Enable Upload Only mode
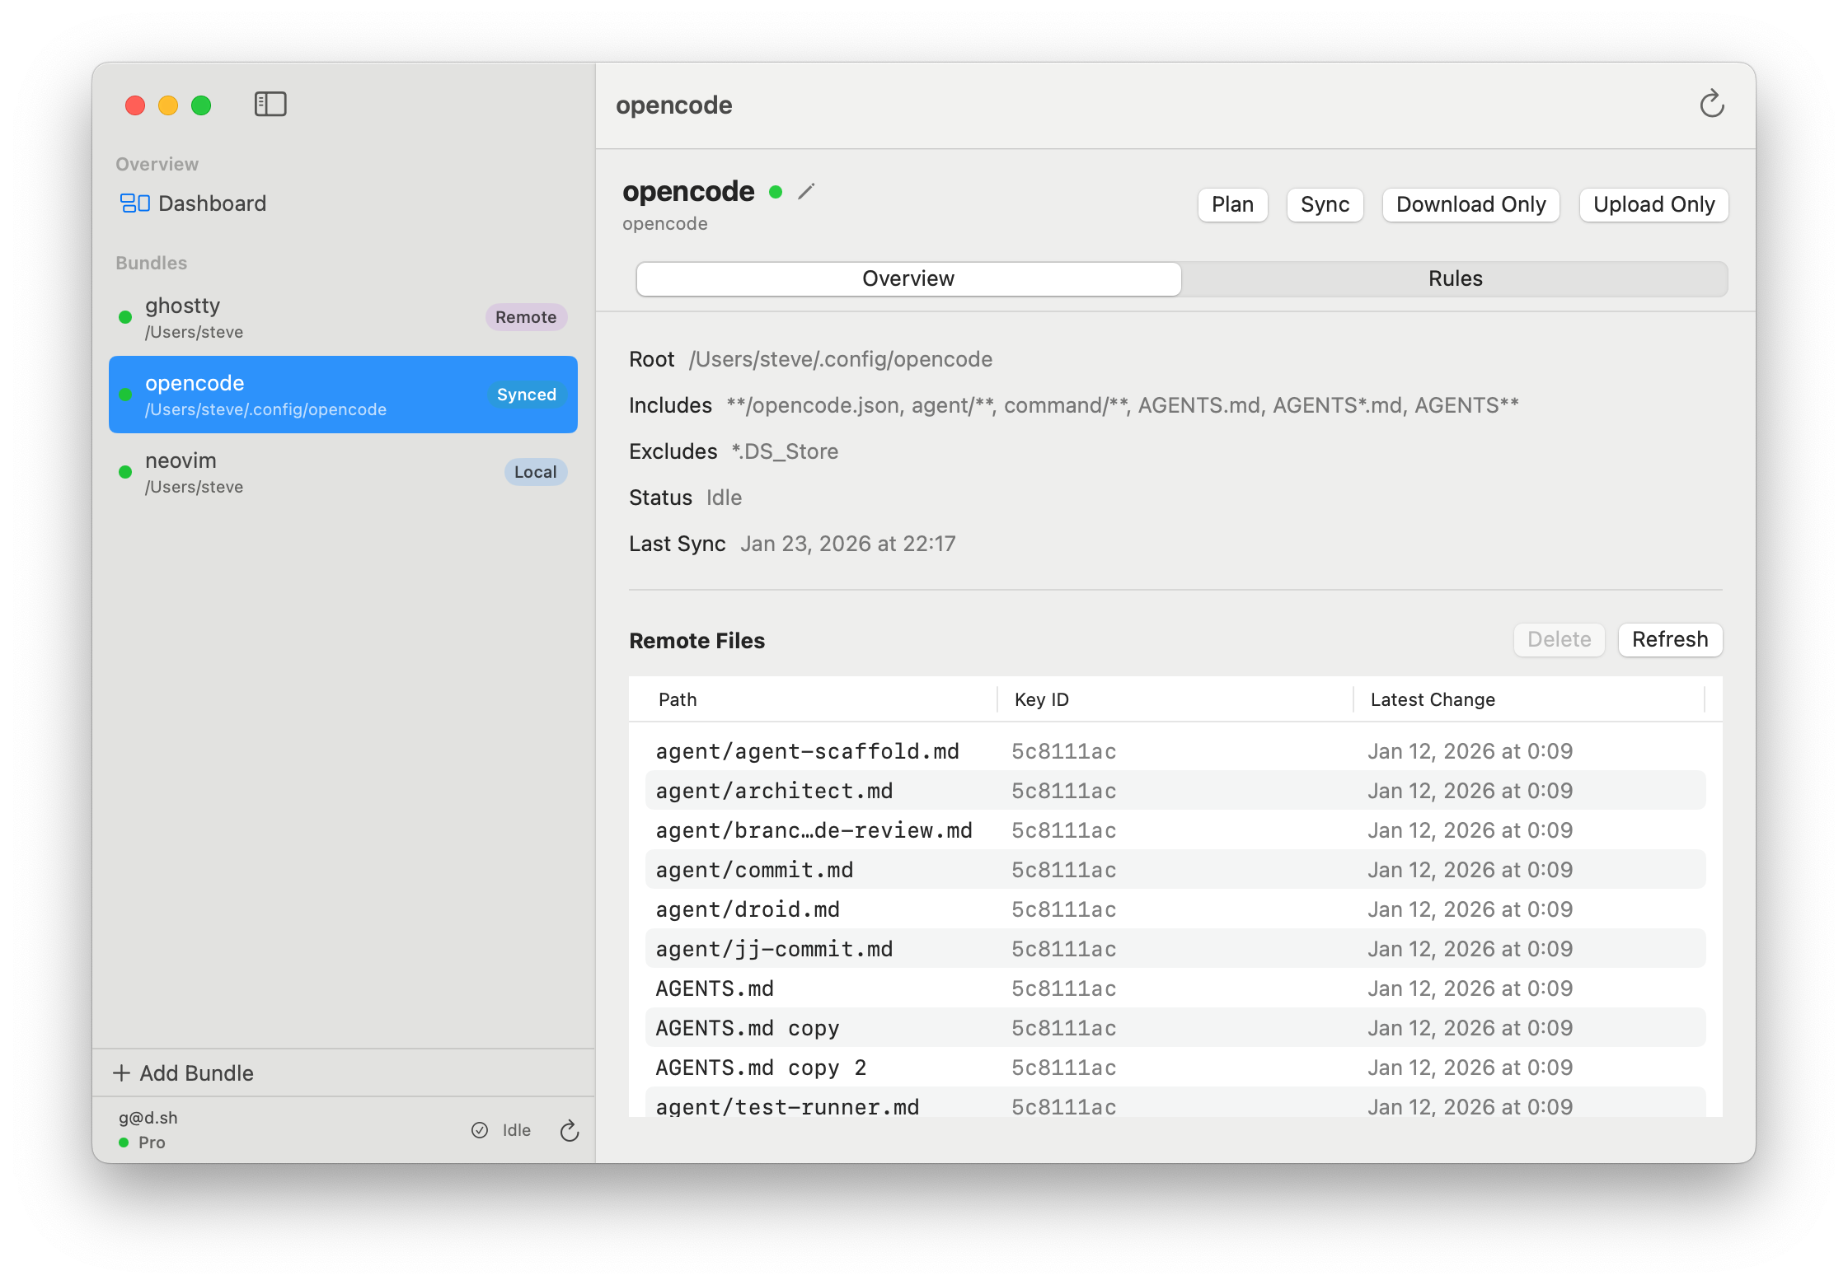Viewport: 1848px width, 1285px height. click(1653, 204)
